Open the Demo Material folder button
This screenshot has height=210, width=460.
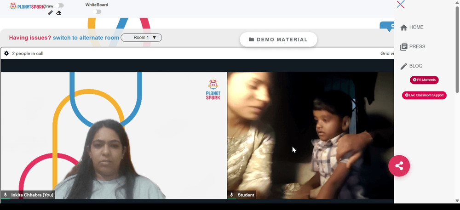(x=278, y=40)
